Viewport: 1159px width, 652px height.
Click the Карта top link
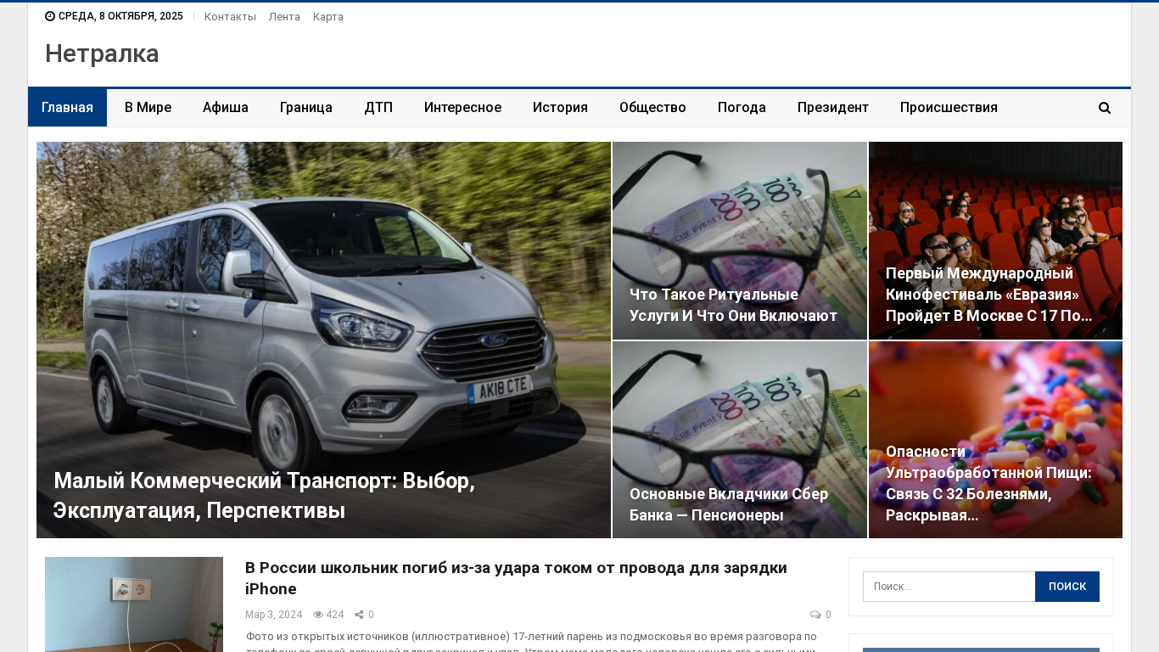tap(328, 17)
